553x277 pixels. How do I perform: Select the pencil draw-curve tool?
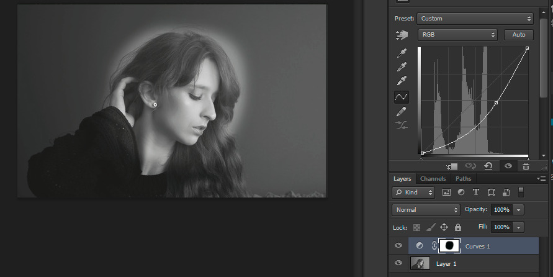point(402,111)
